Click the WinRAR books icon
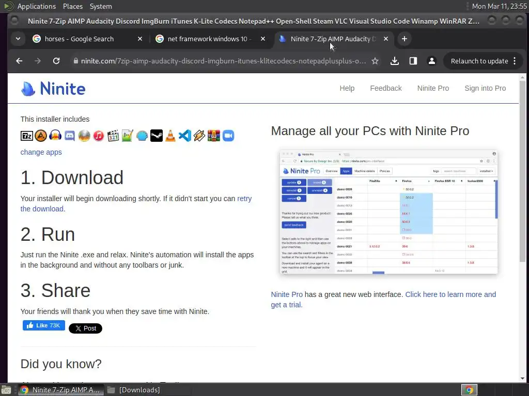This screenshot has height=396, width=529. coord(214,136)
